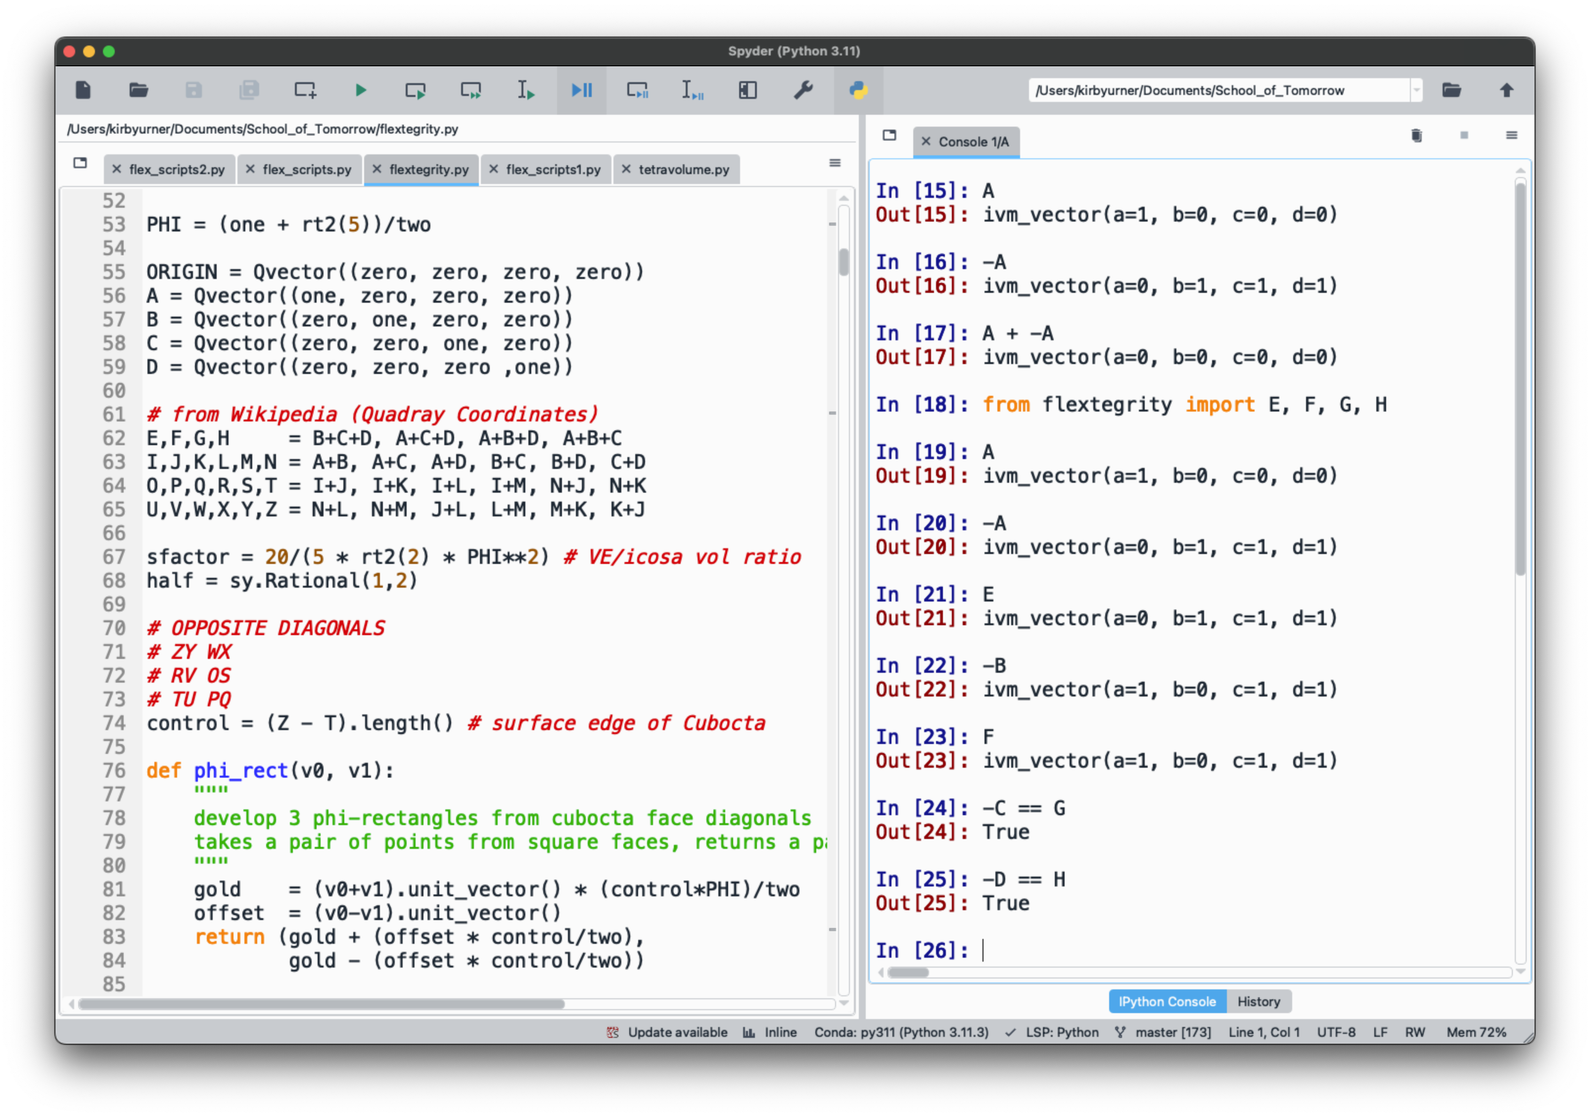The height and width of the screenshot is (1117, 1590).
Task: Create new cell toolbar icon
Action: tap(305, 90)
